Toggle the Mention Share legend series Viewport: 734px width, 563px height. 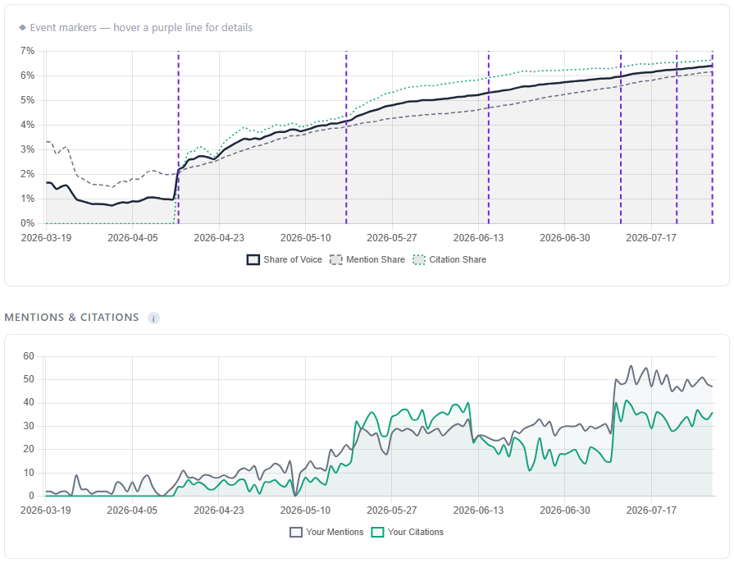click(367, 259)
